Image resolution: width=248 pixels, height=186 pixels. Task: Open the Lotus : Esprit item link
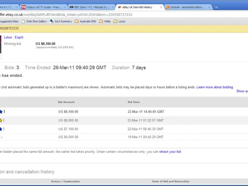[13, 37]
